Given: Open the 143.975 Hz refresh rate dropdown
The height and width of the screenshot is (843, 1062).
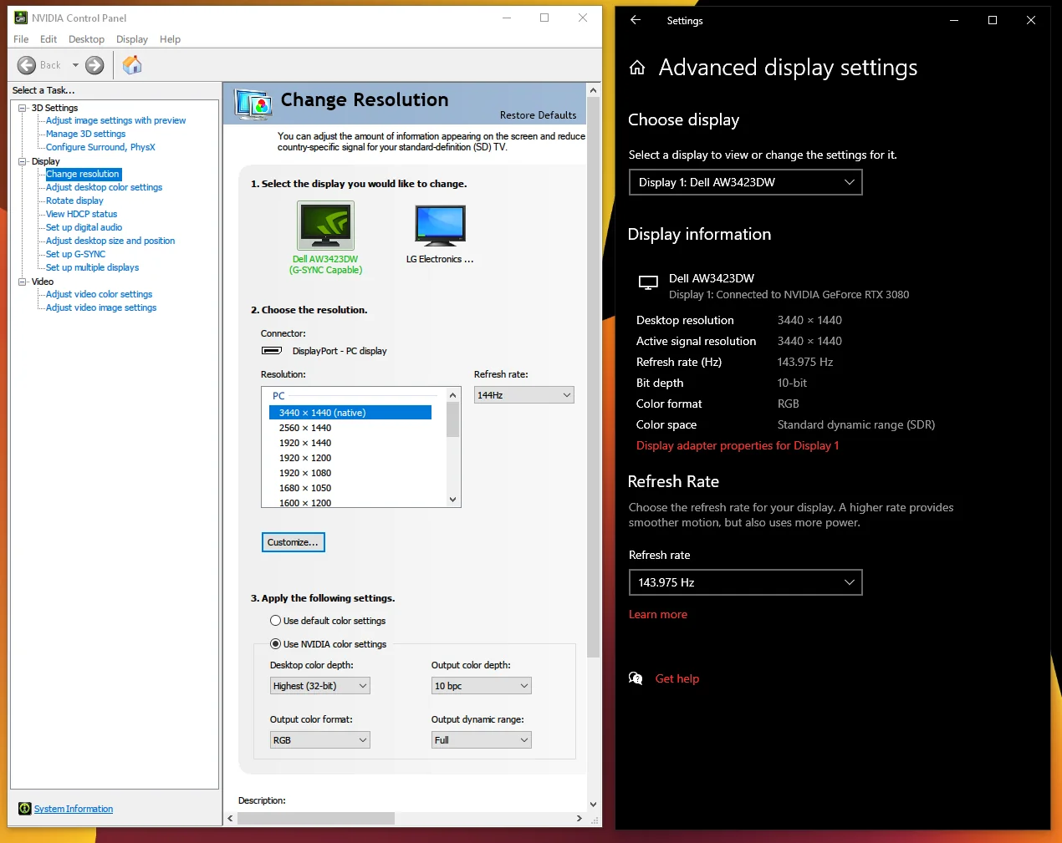Looking at the screenshot, I should coord(745,582).
